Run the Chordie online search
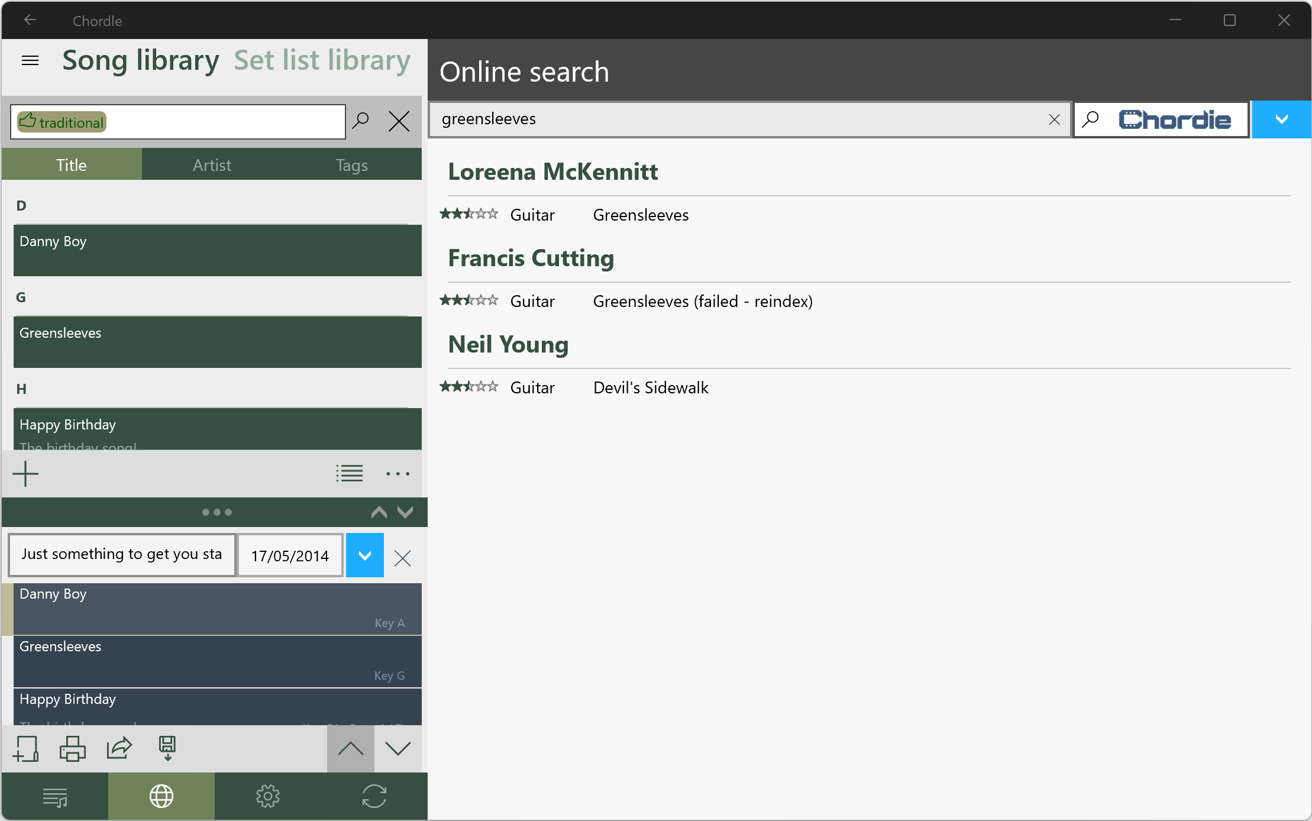The image size is (1312, 821). pos(1161,119)
